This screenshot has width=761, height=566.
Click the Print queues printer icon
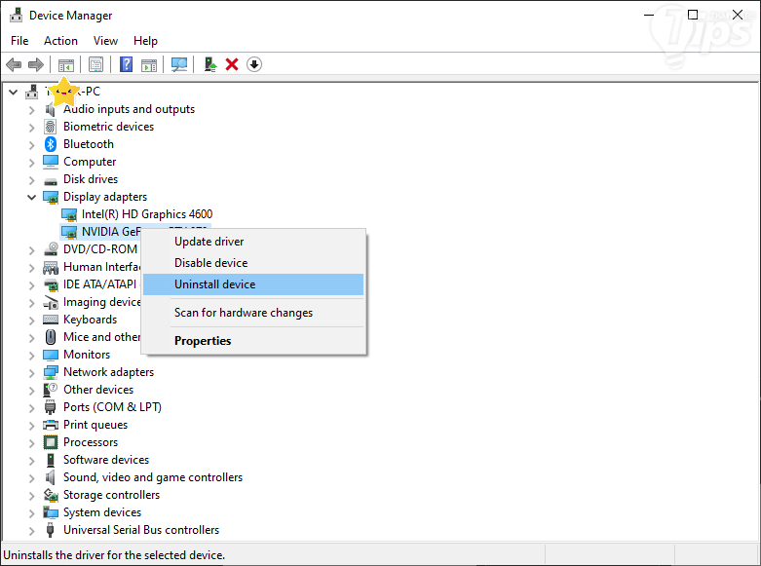coord(51,425)
